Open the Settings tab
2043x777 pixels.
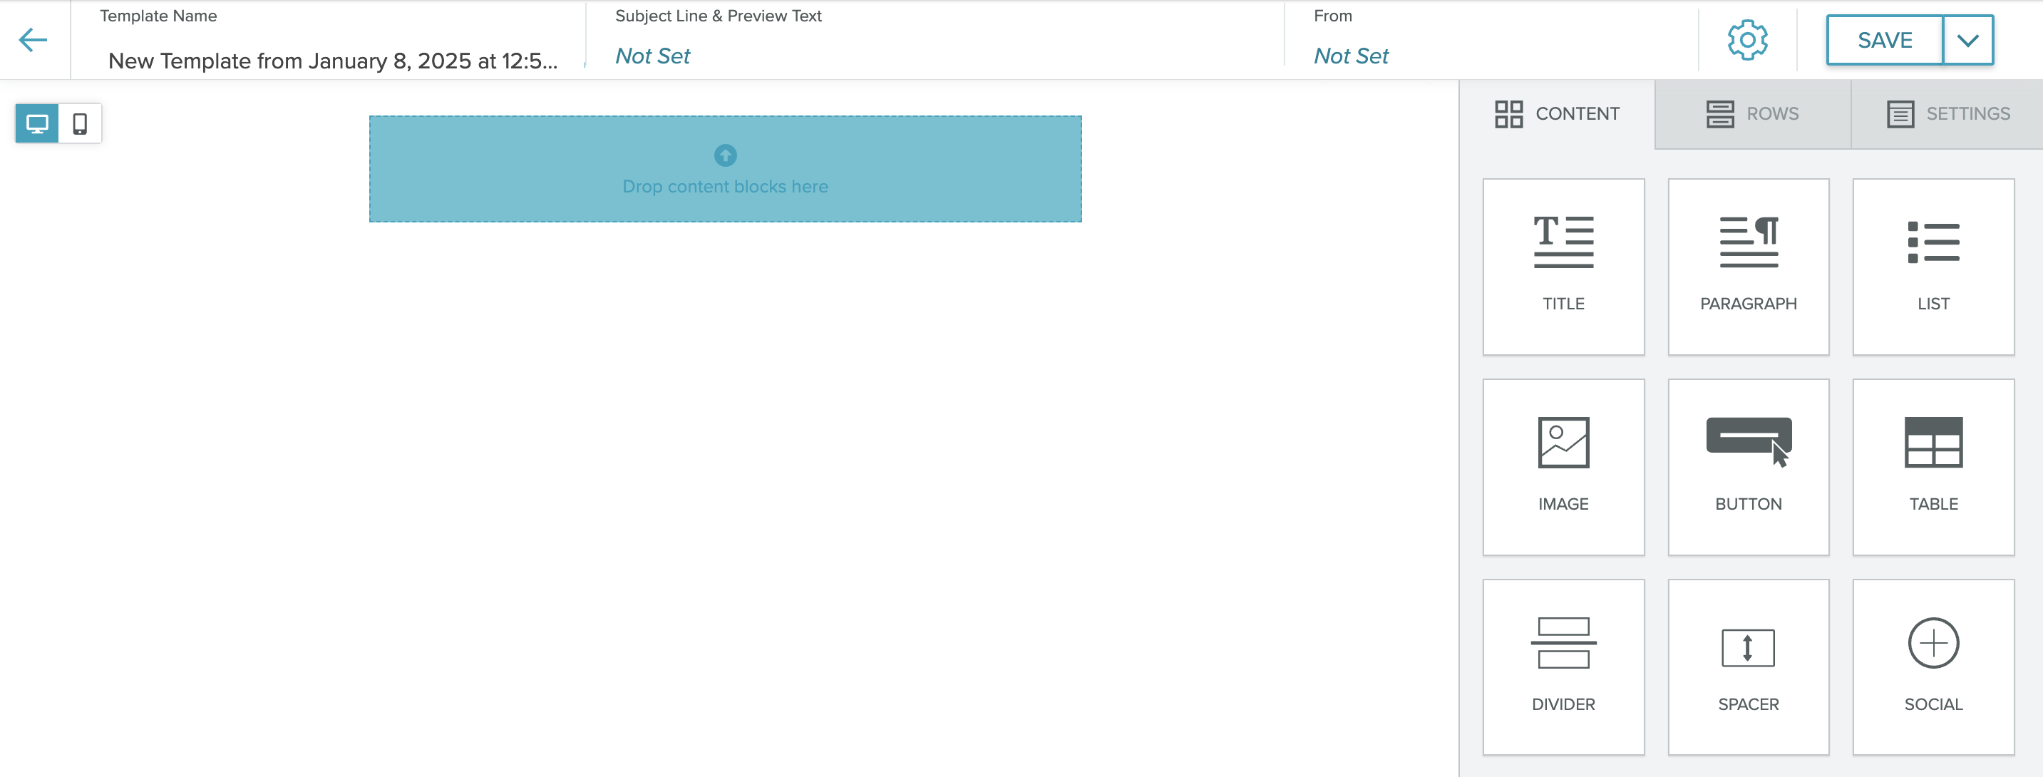pyautogui.click(x=1947, y=114)
